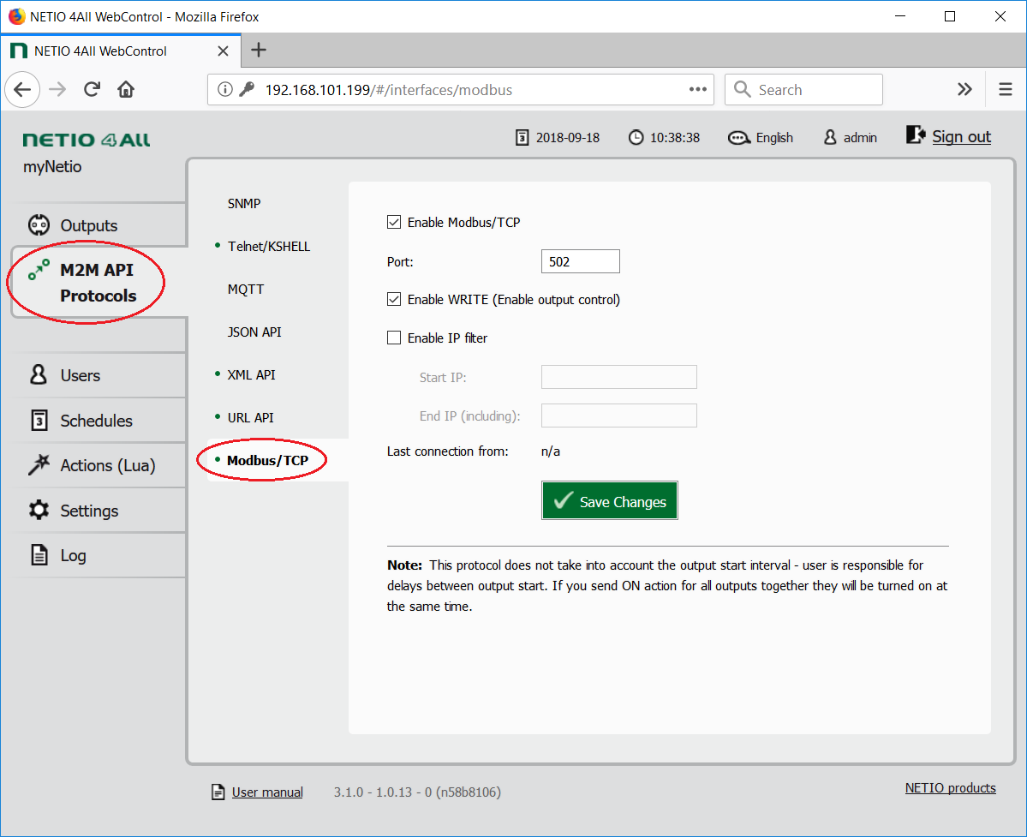Go to Firefox home page icon

(126, 89)
